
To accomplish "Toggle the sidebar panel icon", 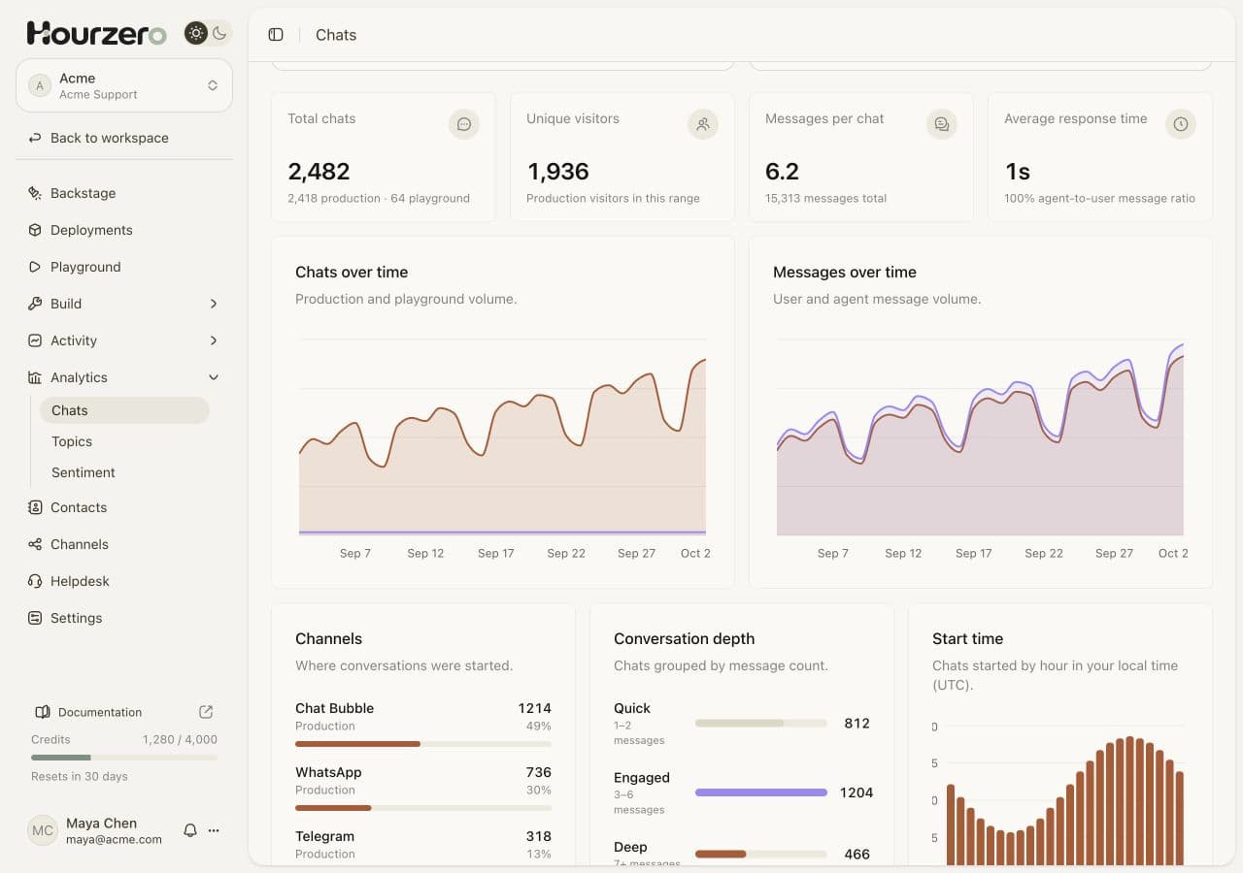I will click(x=276, y=35).
